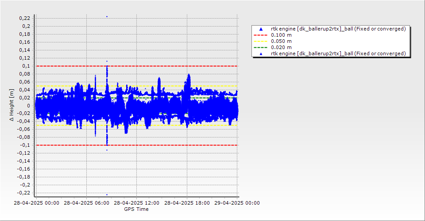425x221 pixels.
Task: Select the green dashed legend line sample
Action: point(260,48)
